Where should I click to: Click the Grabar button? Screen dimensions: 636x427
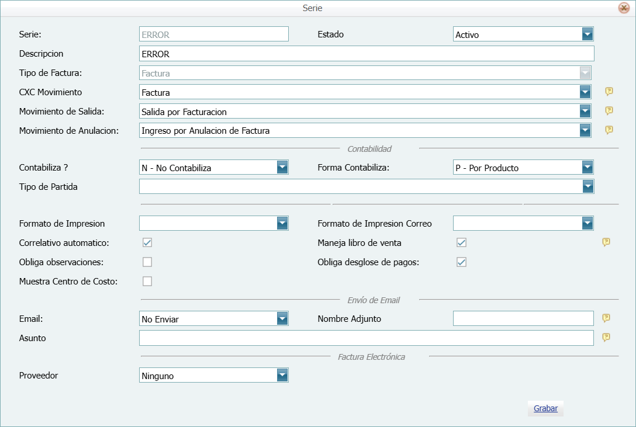[545, 408]
